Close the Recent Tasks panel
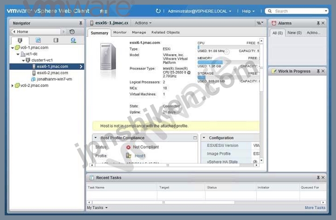This screenshot has width=336, height=220. tap(323, 178)
